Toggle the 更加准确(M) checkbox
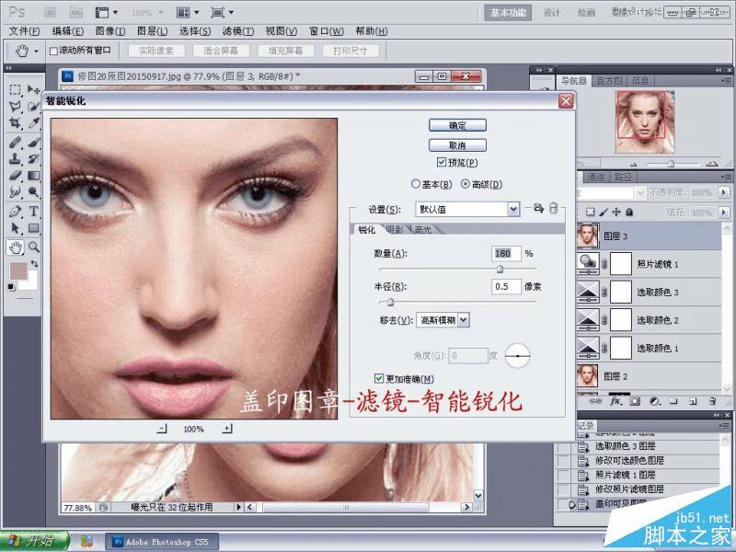The image size is (736, 552). 379,378
